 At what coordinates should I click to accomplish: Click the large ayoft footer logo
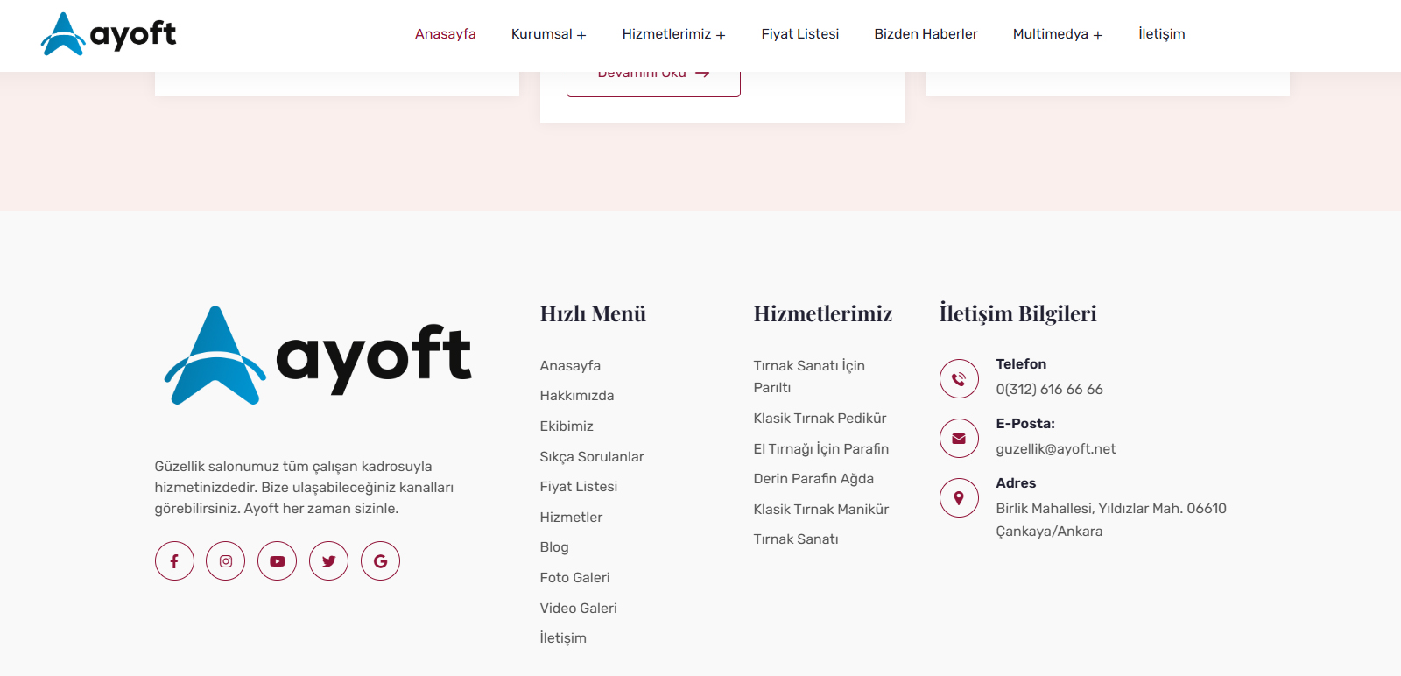(x=318, y=356)
